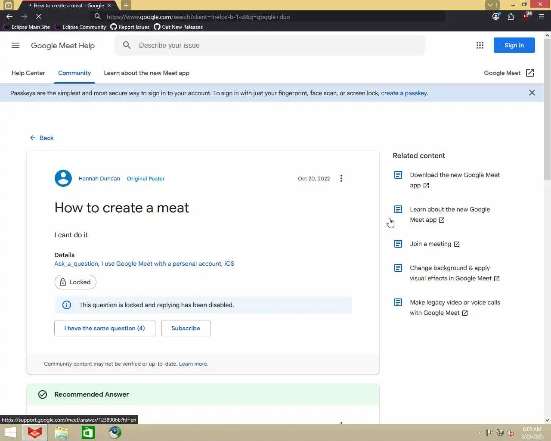Open Make legacy video or voice calls article
The height and width of the screenshot is (441, 551).
pos(455,307)
